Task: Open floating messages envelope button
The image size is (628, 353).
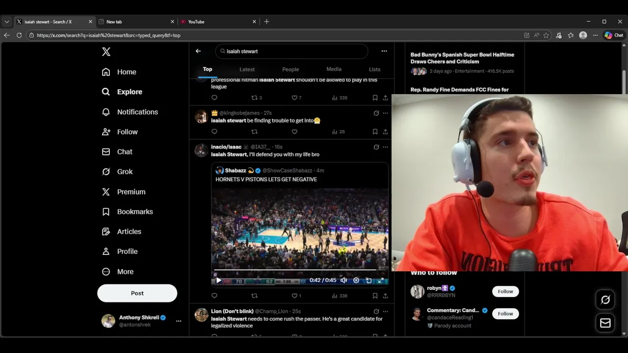Action: [x=605, y=323]
